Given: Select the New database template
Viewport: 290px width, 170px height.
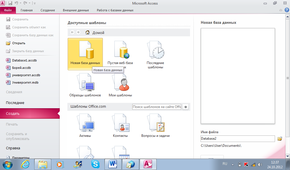Looking at the screenshot, I should coord(85,54).
